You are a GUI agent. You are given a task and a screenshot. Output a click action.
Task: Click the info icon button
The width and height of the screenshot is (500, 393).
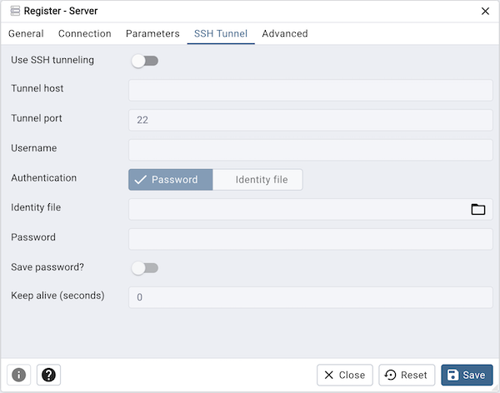pyautogui.click(x=18, y=375)
